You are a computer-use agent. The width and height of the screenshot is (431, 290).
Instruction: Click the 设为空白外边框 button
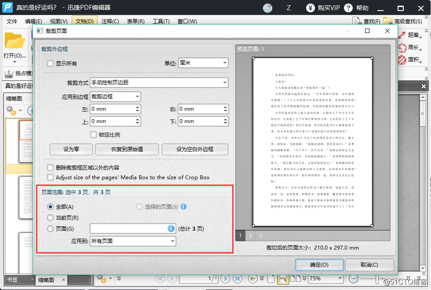click(x=195, y=149)
